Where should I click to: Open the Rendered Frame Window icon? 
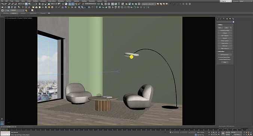point(129,4)
